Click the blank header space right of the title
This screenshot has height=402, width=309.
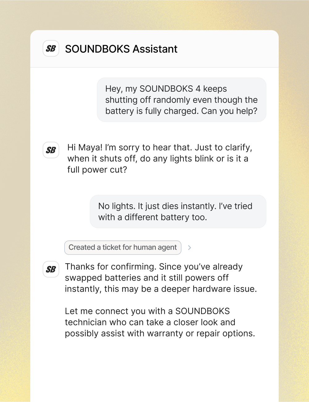click(x=229, y=49)
